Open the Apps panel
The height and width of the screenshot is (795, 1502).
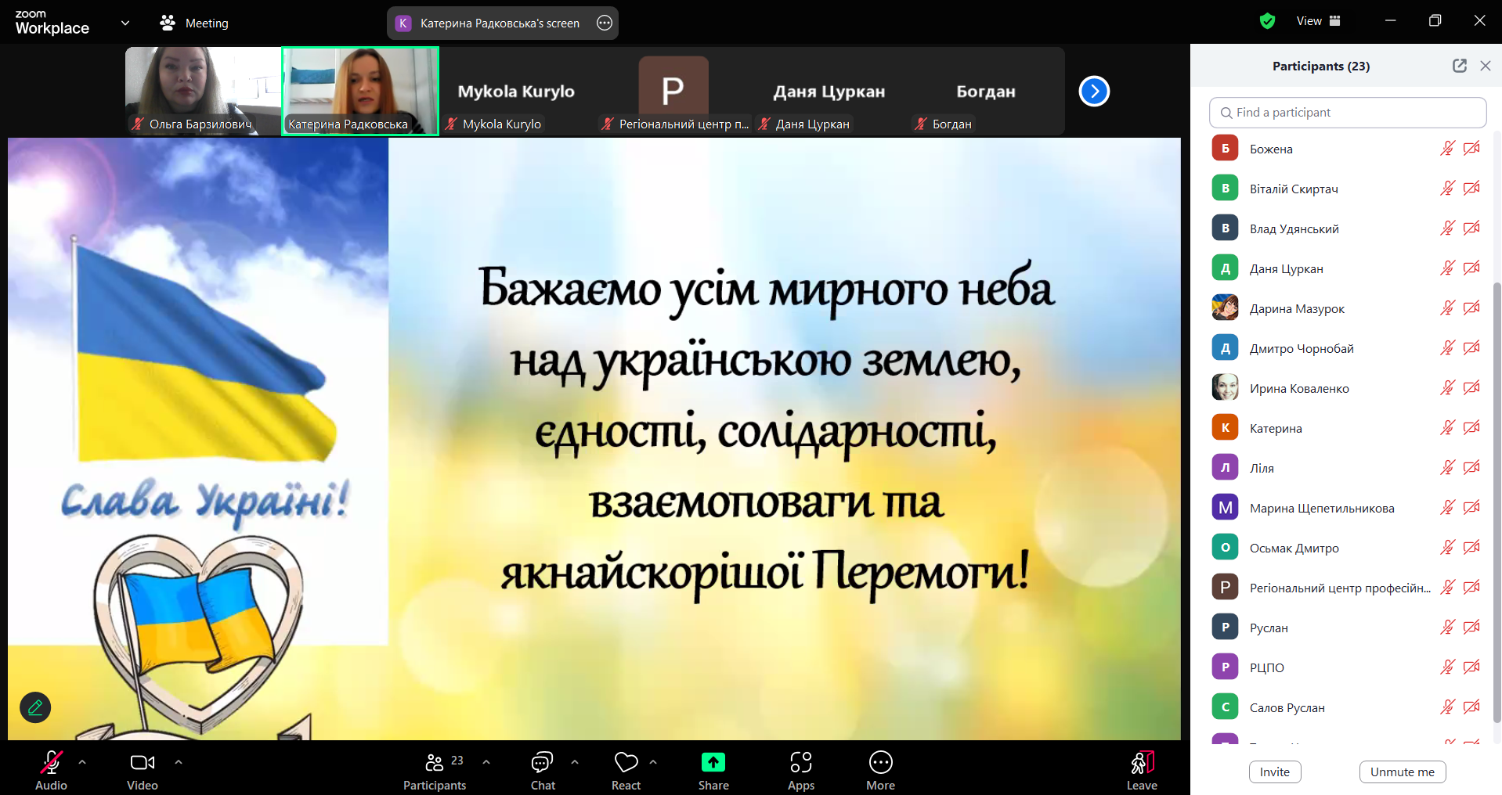point(800,771)
